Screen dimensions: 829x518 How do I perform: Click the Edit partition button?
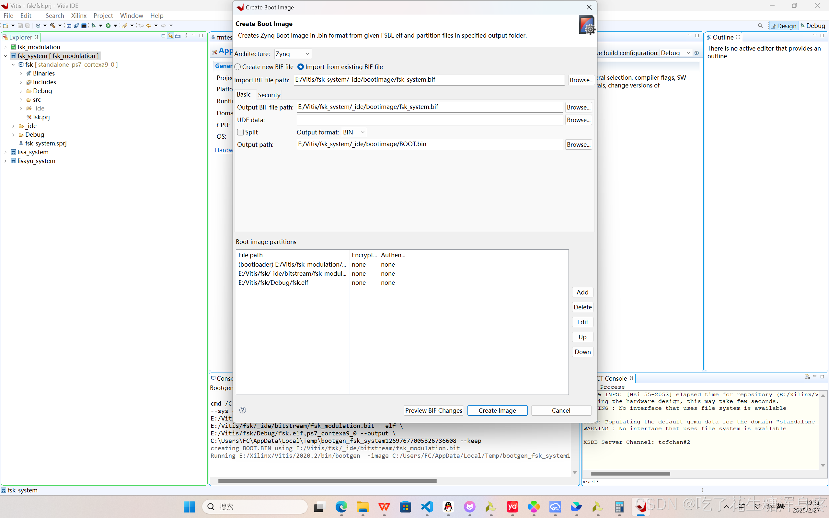[582, 322]
